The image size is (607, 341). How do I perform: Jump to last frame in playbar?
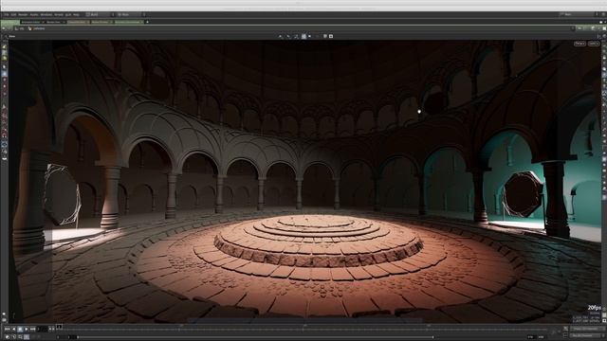33,329
